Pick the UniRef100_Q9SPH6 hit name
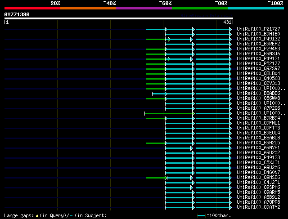288x219 pixels. coord(258,188)
